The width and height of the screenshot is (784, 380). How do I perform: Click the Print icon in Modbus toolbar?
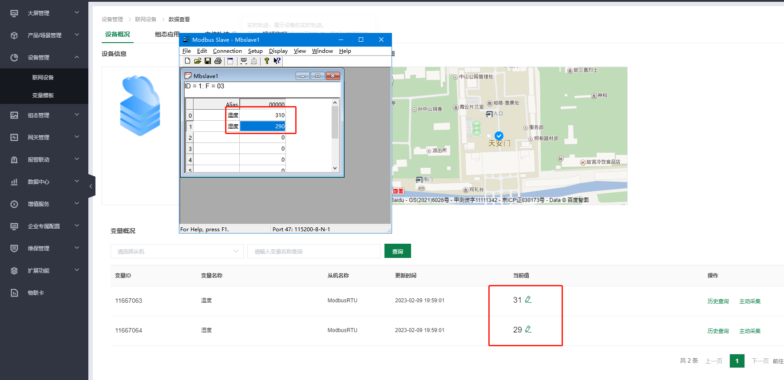click(218, 61)
